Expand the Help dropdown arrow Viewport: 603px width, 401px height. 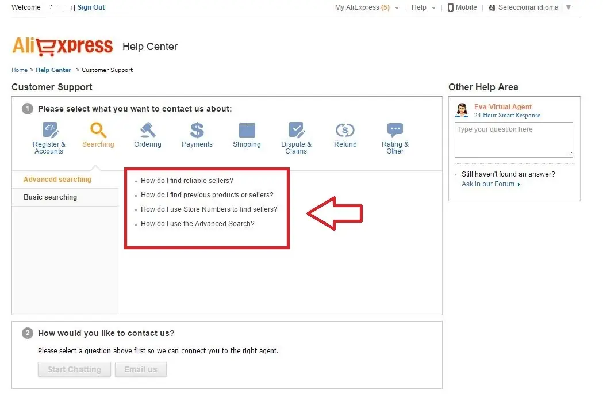(x=434, y=8)
